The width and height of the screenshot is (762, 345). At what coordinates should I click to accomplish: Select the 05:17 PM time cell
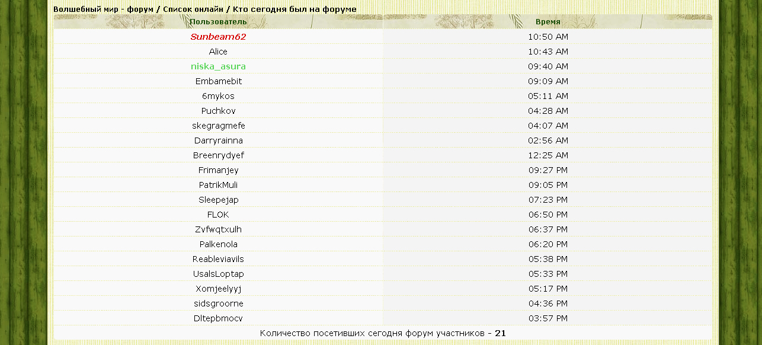tap(548, 289)
